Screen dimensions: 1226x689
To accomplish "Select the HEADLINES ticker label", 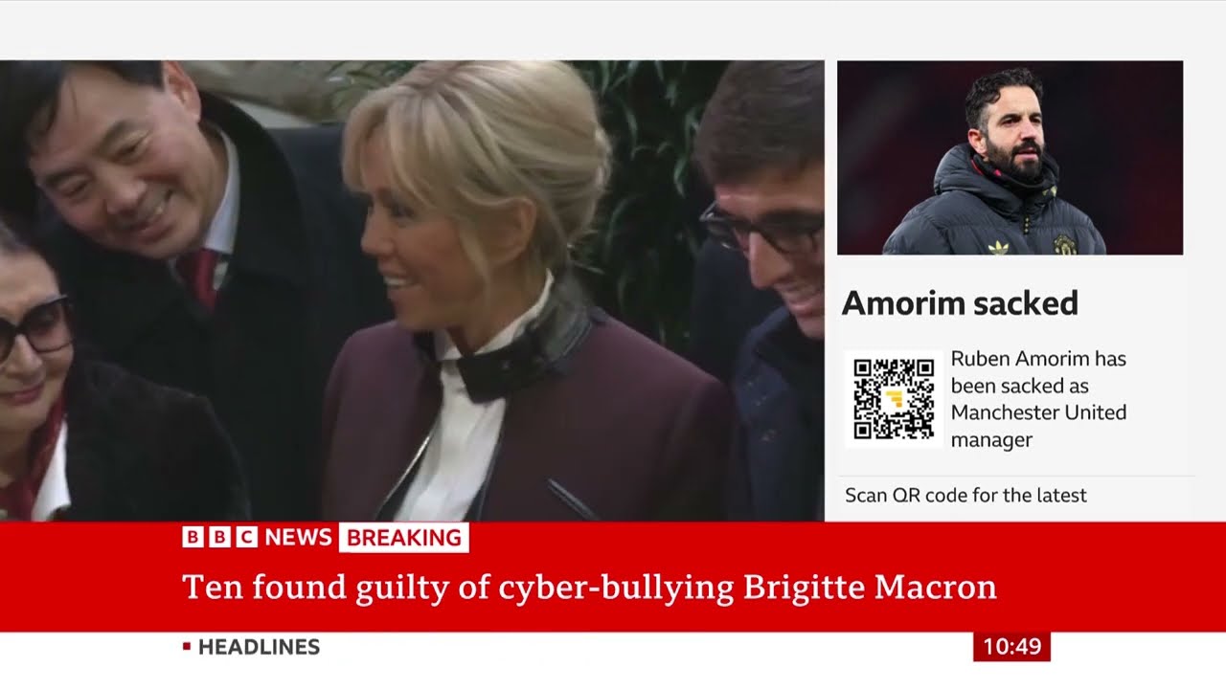I will [x=259, y=647].
